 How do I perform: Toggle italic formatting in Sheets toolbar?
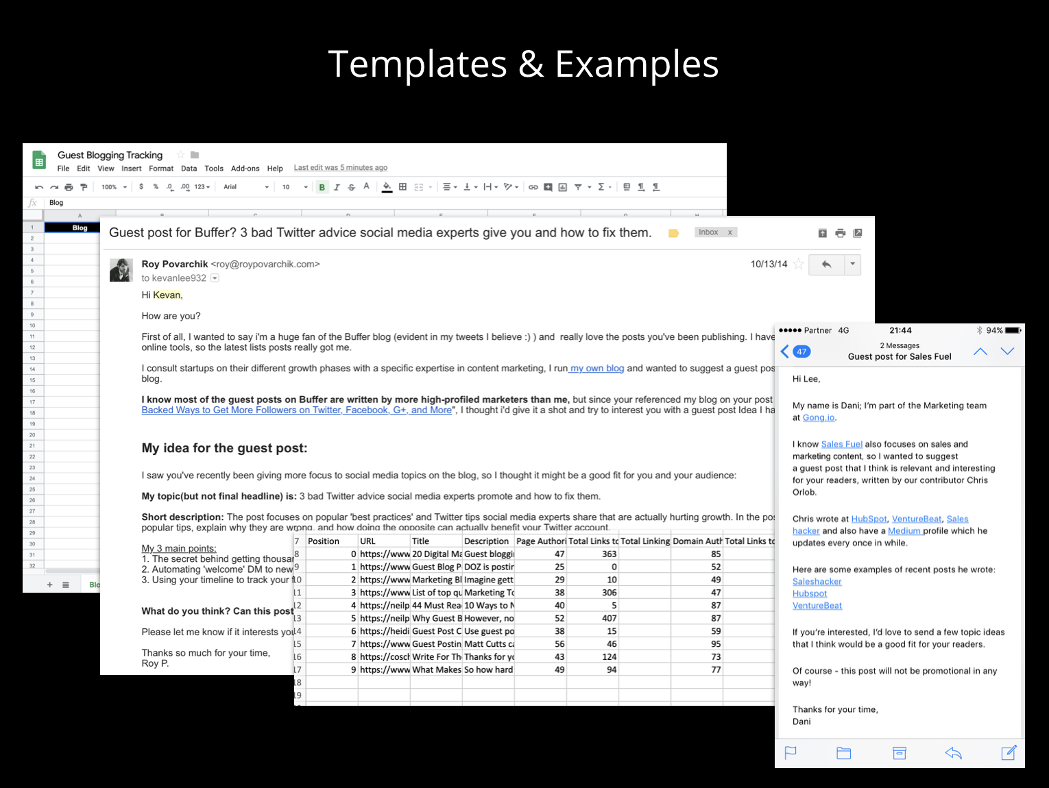(337, 187)
